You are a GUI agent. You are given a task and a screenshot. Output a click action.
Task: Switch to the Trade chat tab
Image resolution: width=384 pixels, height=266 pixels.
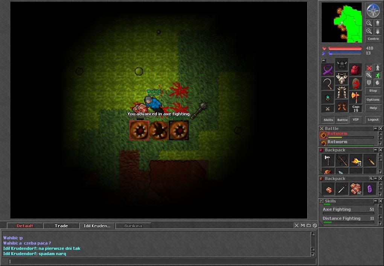click(61, 226)
